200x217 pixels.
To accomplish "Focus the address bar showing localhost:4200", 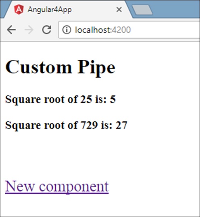I will tap(129, 30).
